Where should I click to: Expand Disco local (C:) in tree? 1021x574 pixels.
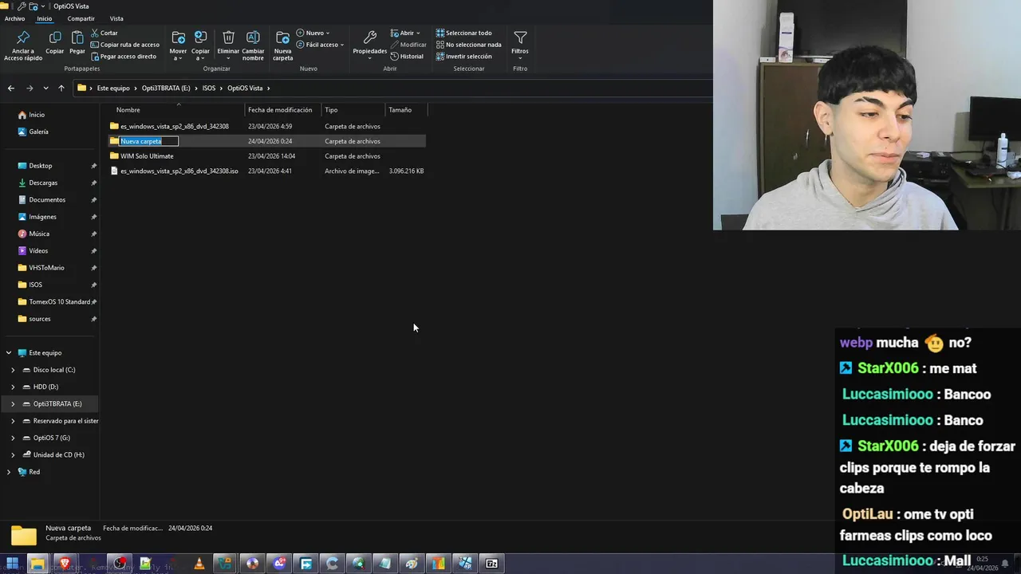point(13,370)
